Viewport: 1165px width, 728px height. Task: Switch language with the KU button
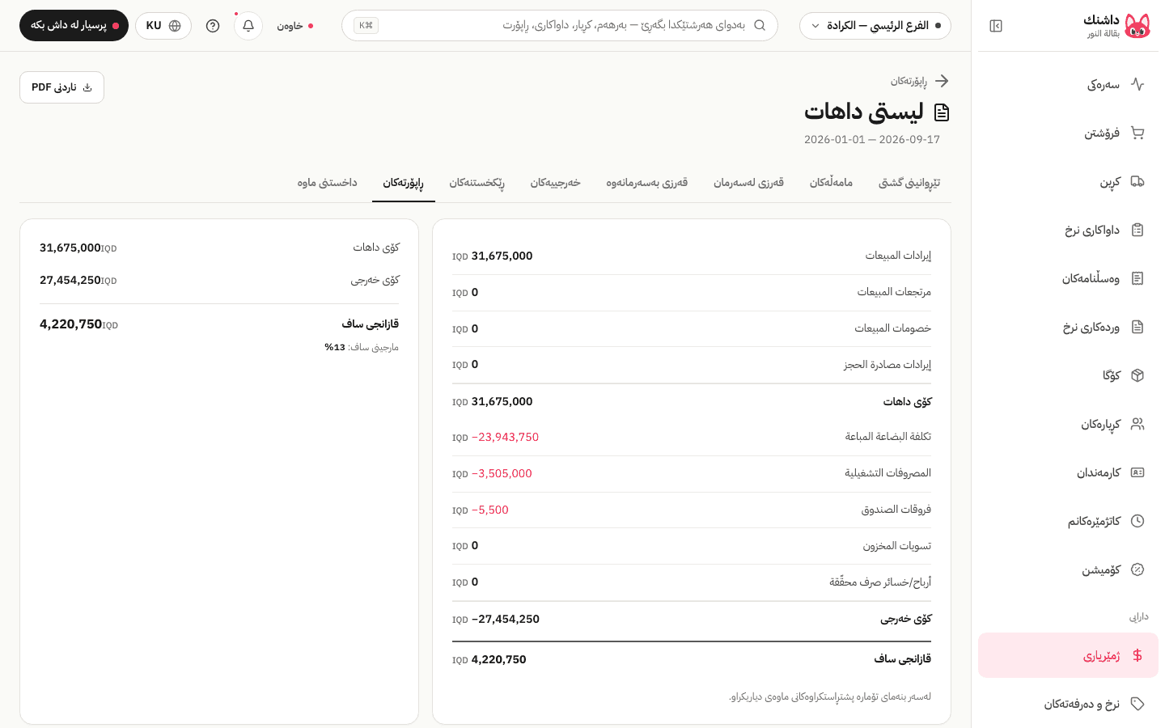tap(163, 26)
